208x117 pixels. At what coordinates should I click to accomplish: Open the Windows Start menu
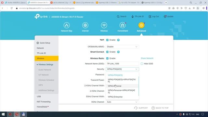(x=3, y=114)
